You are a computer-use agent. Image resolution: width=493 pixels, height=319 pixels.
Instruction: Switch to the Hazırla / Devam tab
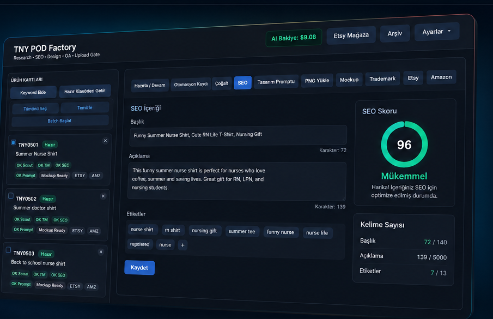[150, 85]
